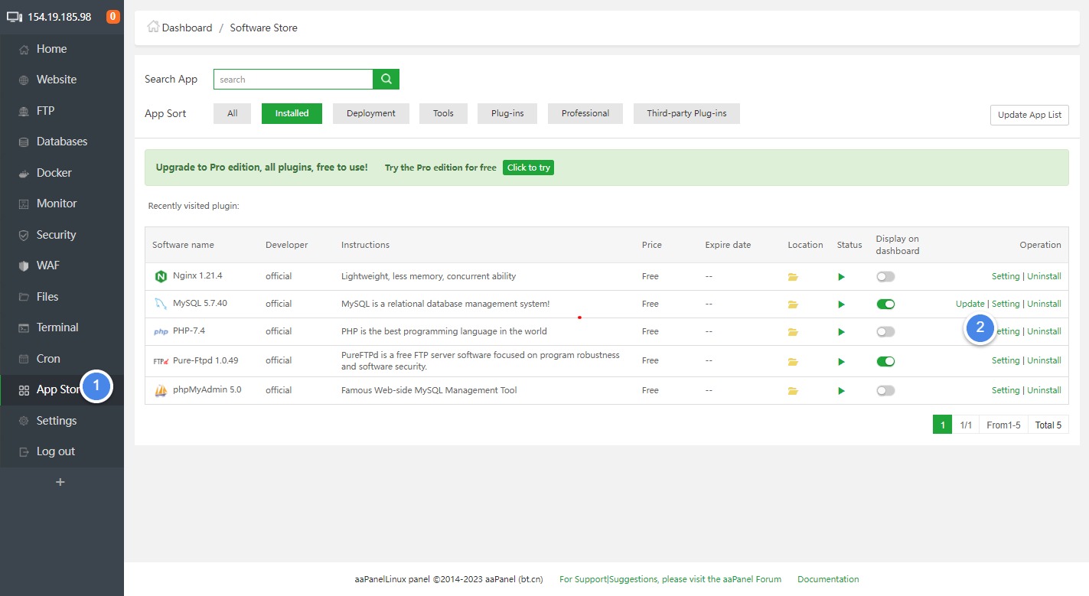
Task: Open Setting for MySQL
Action: 1006,304
